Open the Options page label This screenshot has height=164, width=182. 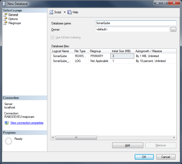coord(13,19)
